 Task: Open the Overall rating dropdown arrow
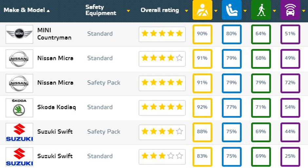186,11
